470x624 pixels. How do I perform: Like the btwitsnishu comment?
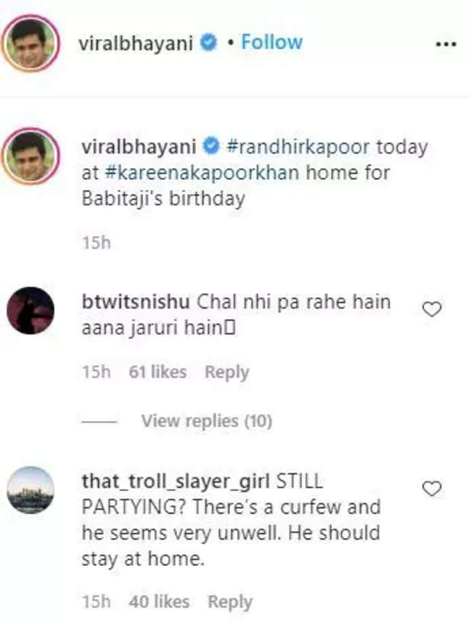point(432,309)
